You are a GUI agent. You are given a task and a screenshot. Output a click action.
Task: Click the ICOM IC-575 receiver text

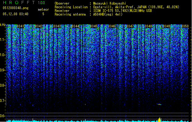[x=122, y=11]
